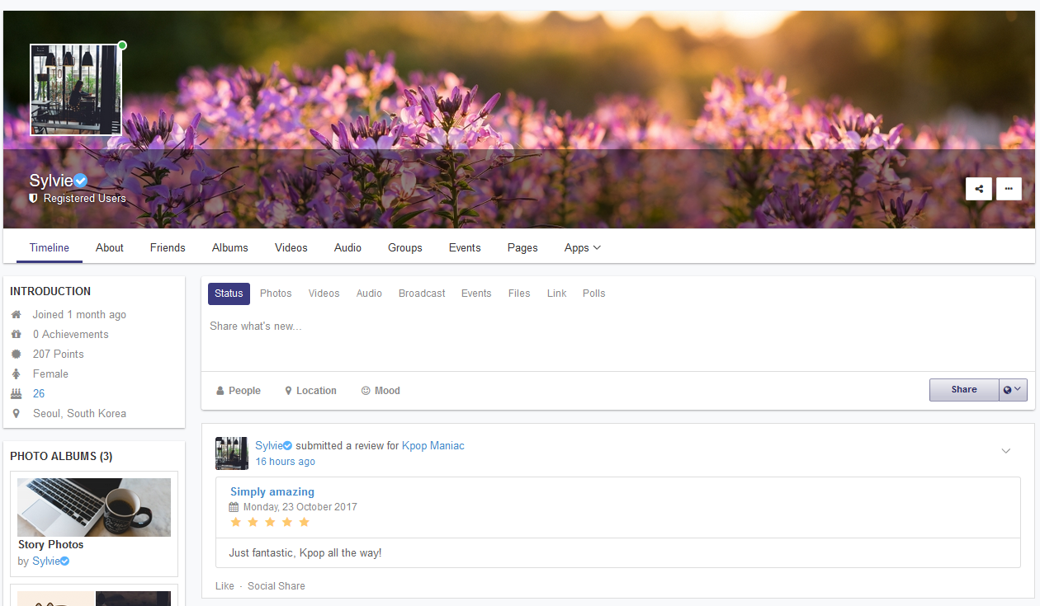Click the verified badge beside the cover name Sylvie

point(81,181)
